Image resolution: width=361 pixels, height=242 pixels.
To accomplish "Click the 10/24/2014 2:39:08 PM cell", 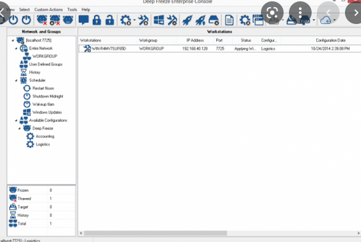I will (x=330, y=49).
